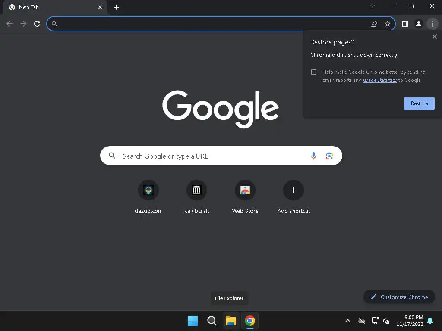Screen dimensions: 442x331
Task: Share this page from the address bar
Action: (x=373, y=24)
